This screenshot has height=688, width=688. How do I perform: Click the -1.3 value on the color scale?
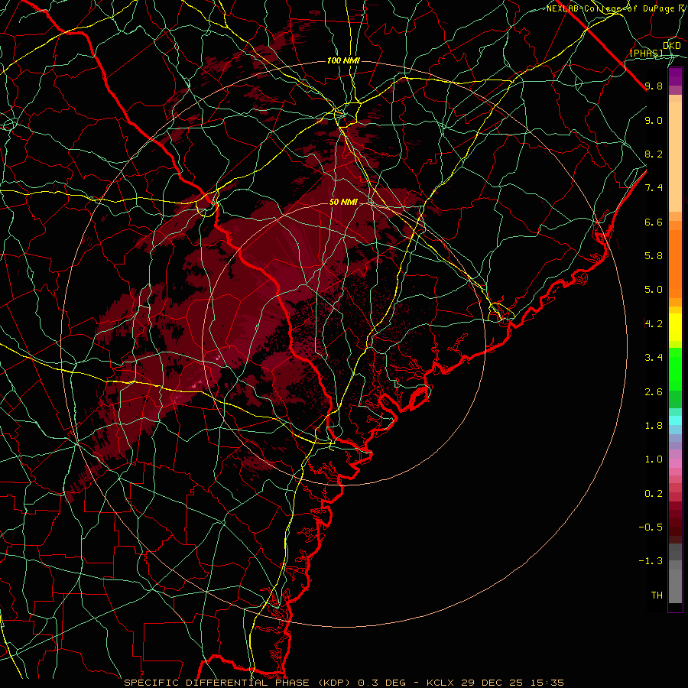(x=651, y=561)
